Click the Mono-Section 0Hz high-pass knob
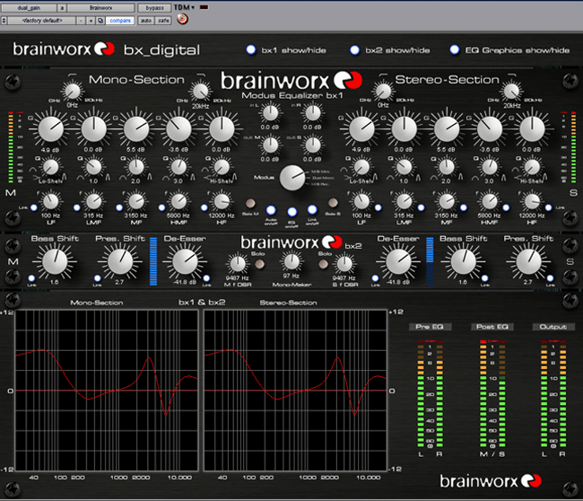This screenshot has height=501, width=583. click(x=72, y=91)
